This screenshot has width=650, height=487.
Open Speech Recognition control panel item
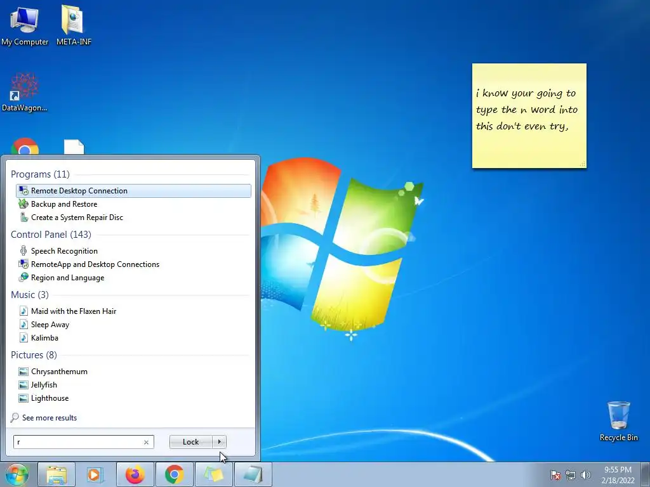coord(64,251)
